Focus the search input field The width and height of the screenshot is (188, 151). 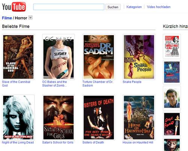tap(68, 7)
